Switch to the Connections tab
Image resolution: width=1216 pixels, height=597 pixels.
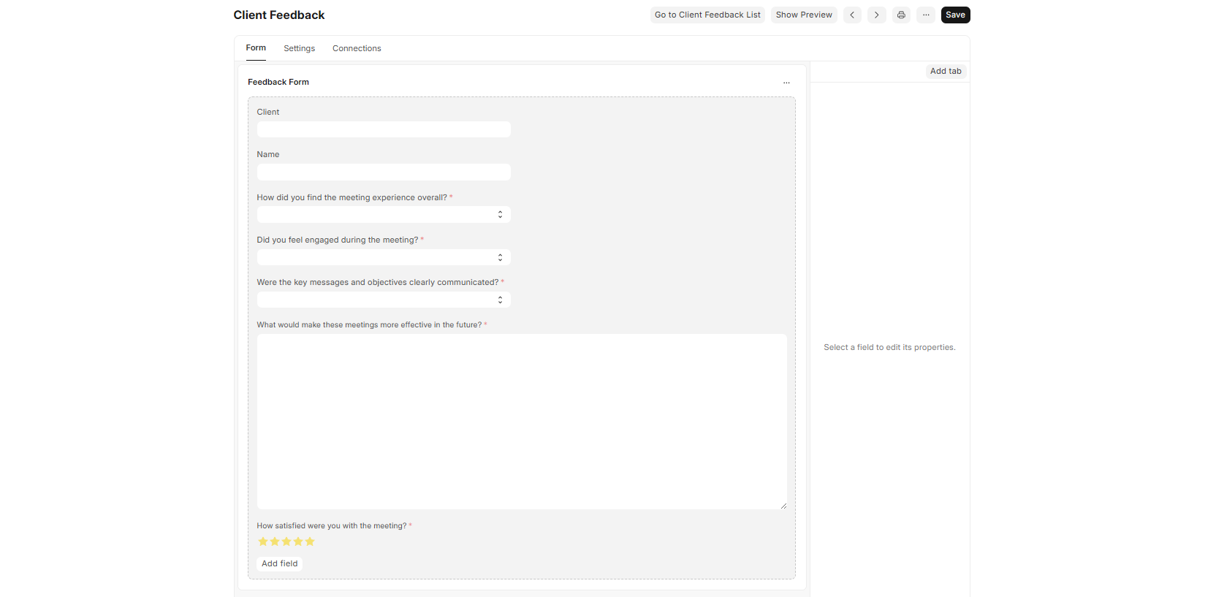point(357,48)
